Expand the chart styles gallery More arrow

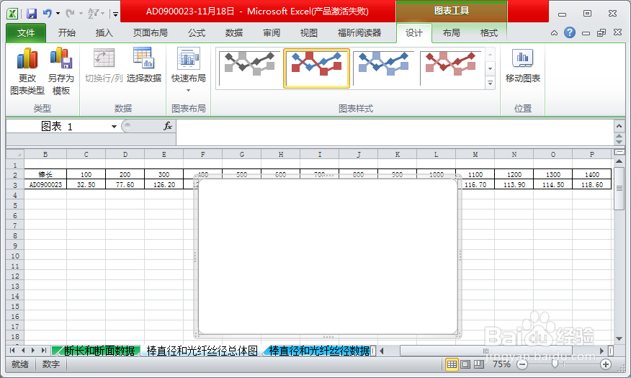point(490,84)
